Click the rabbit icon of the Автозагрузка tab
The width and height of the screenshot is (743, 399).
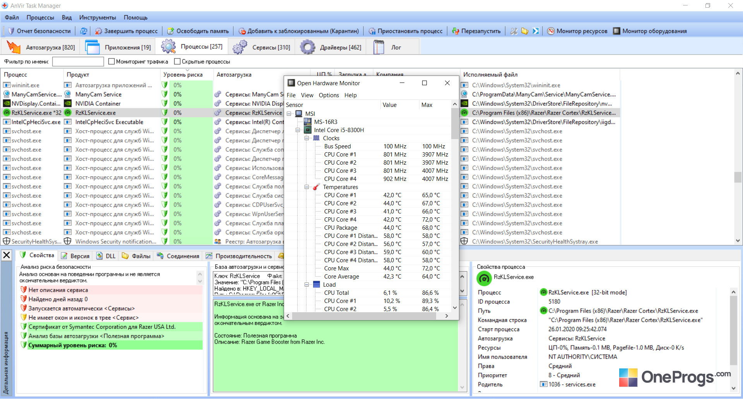tap(14, 47)
